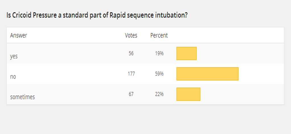
Task: Select the "yes" answer label
Action: (x=14, y=56)
